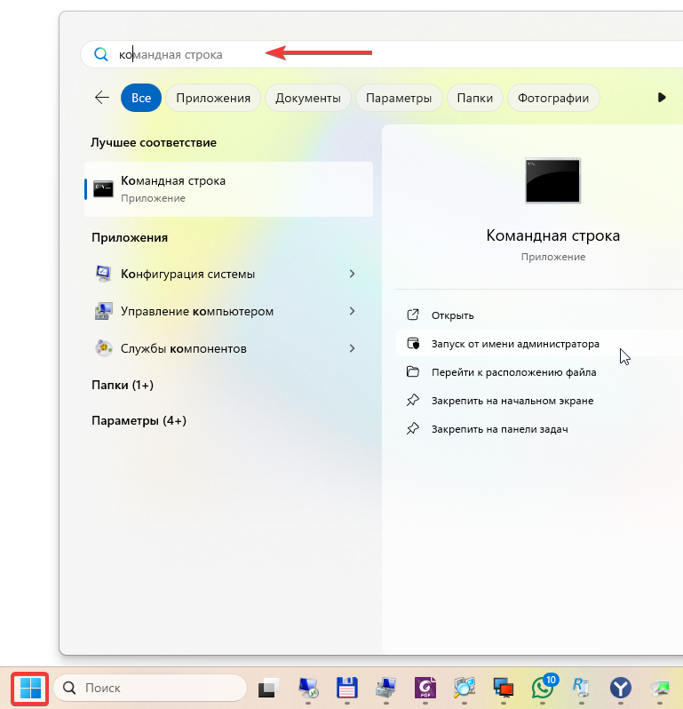Click the search text field with 'командная строка'

382,54
